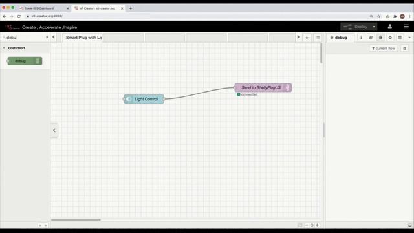Open the list of flows
This screenshot has height=233, width=414.
click(x=318, y=38)
